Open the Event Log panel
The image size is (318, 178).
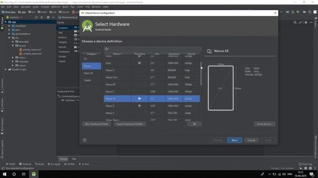306,164
